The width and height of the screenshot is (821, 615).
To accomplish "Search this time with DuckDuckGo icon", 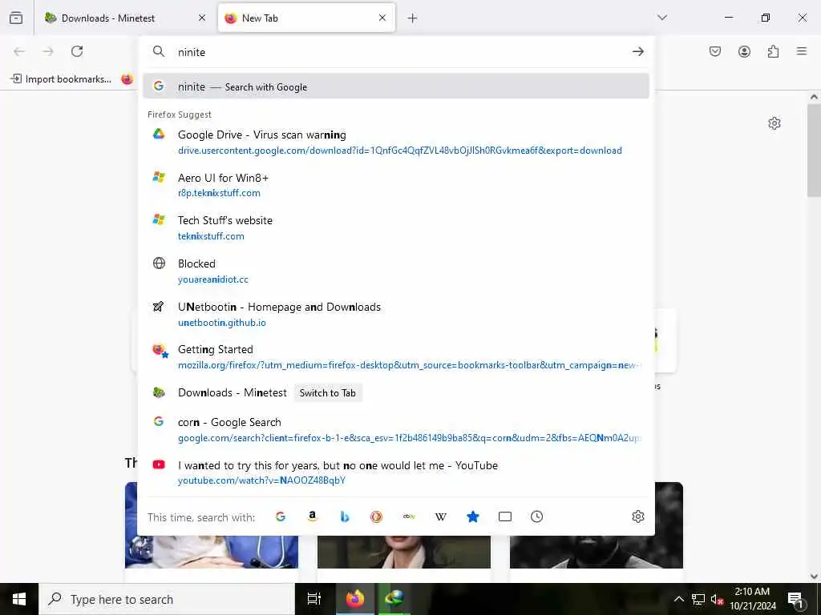I will pos(377,517).
